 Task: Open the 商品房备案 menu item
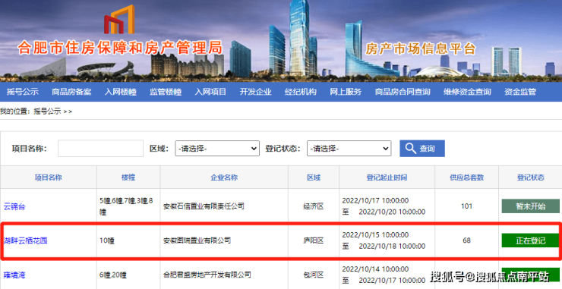[x=71, y=92]
